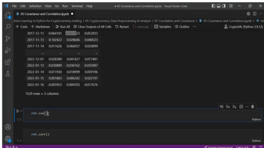Click inside the ret.corr() code cell
Image resolution: width=264 pixels, height=148 pixels.
pyautogui.click(x=142, y=136)
